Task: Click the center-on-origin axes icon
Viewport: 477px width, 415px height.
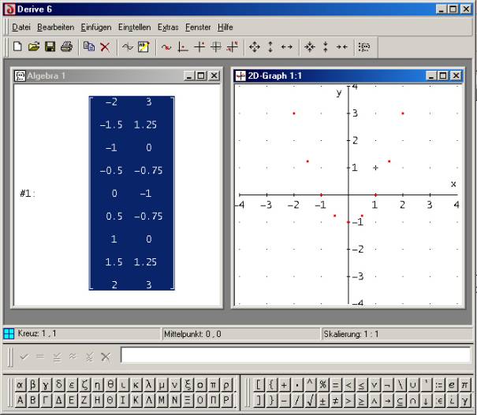Action: [x=183, y=46]
